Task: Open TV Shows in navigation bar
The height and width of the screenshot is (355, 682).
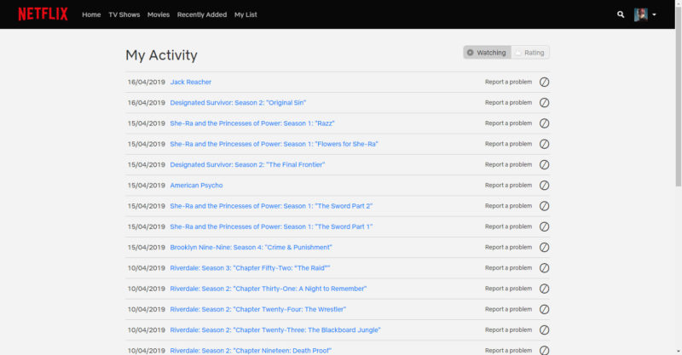Action: pyautogui.click(x=124, y=14)
